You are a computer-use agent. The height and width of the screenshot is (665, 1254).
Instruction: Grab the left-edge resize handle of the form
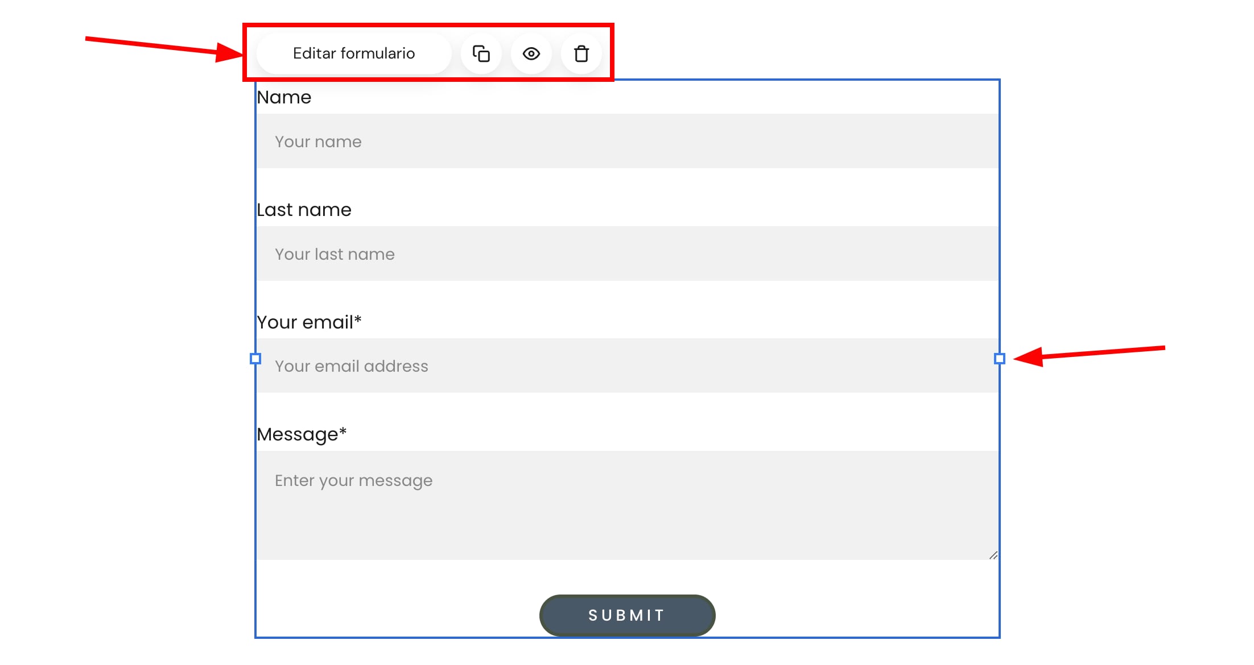click(x=255, y=359)
